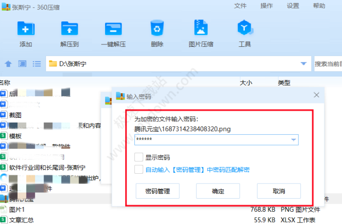This screenshot has width=342, height=224.
Task: Click 取消 to cancel password dialog
Action: click(279, 191)
